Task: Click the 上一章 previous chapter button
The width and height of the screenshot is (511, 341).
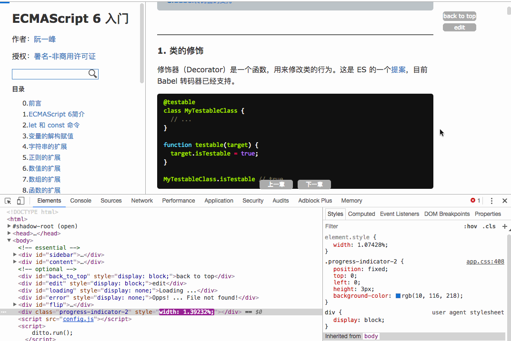Action: coord(276,185)
